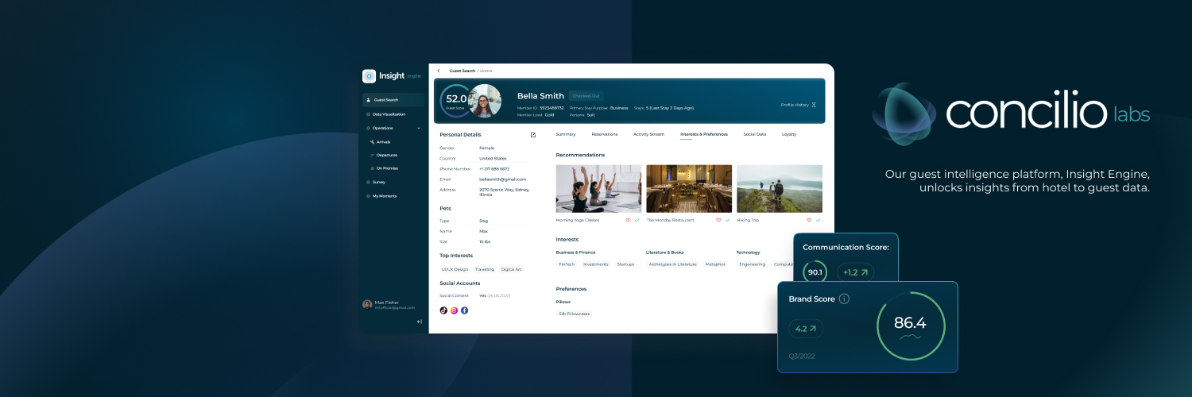Image resolution: width=1192 pixels, height=397 pixels.
Task: Click the +1.2 communication trend badge
Action: pyautogui.click(x=855, y=272)
